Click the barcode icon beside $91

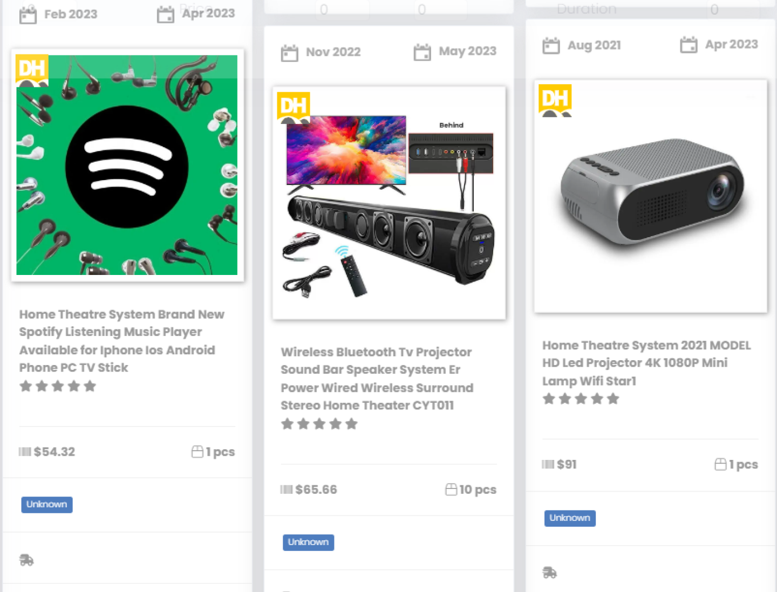click(548, 464)
